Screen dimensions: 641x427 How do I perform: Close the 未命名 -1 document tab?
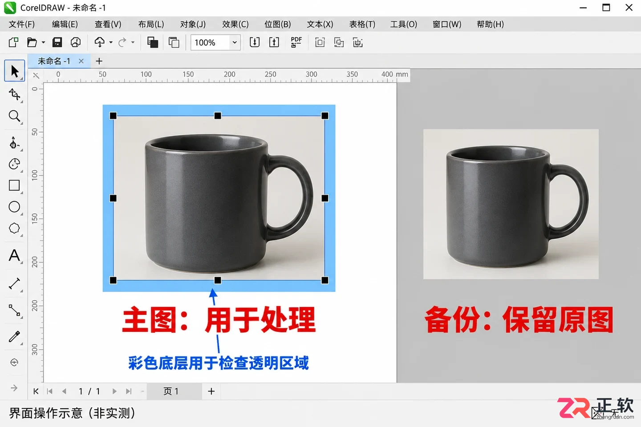(x=81, y=61)
